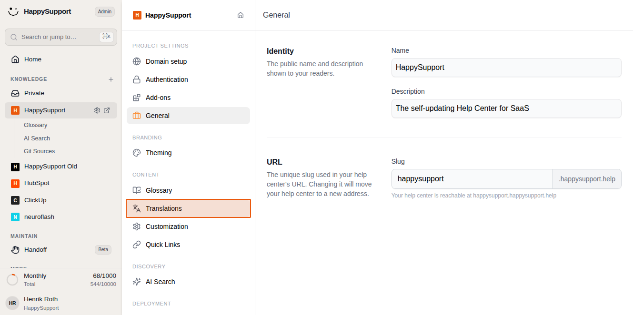
Task: Click the orange HappySupport sidebar project badge
Action: pos(15,110)
